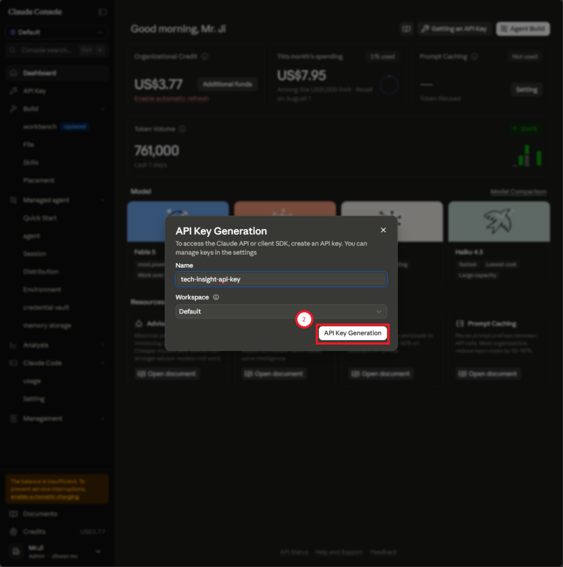The width and height of the screenshot is (563, 567).
Task: Open workbench in the sidebar
Action: [40, 127]
